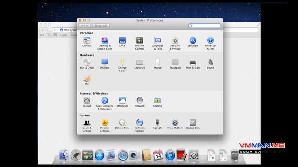This screenshot has width=298, height=167.
Task: Open Mail, Contacts & Calendars pane
Action: tap(104, 103)
